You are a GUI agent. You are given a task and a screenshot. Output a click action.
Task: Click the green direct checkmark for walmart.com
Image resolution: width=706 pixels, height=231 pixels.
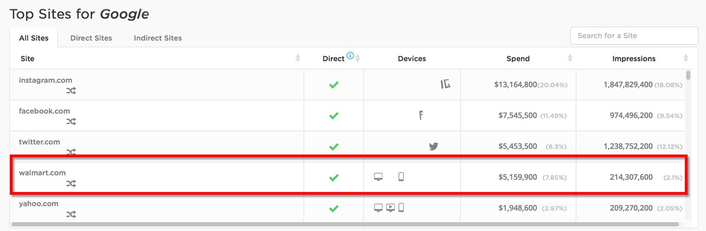(x=334, y=177)
